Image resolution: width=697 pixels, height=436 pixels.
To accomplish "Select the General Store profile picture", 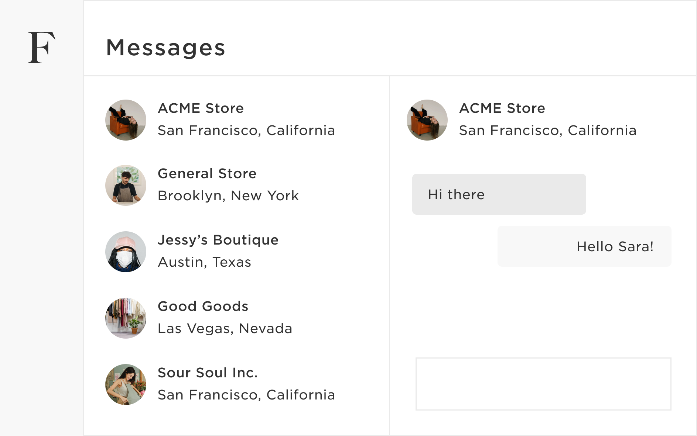I will tap(126, 185).
